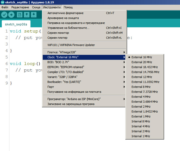The image size is (180, 151).
Task: Click the Open sketch arrow-up icon
Action: [x=27, y=15]
